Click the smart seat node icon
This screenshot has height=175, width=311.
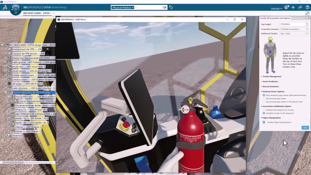point(9,66)
